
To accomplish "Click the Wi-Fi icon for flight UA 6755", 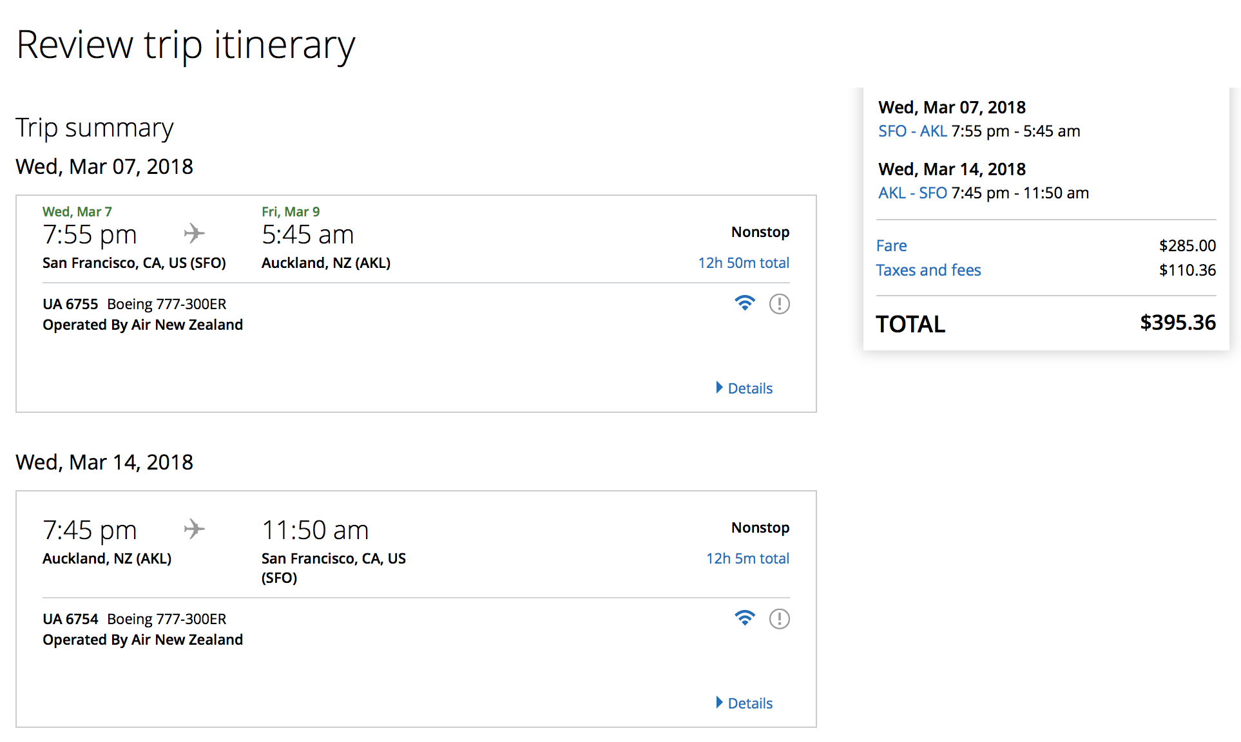I will (744, 303).
